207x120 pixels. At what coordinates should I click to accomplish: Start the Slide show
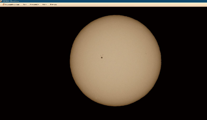(53, 5)
